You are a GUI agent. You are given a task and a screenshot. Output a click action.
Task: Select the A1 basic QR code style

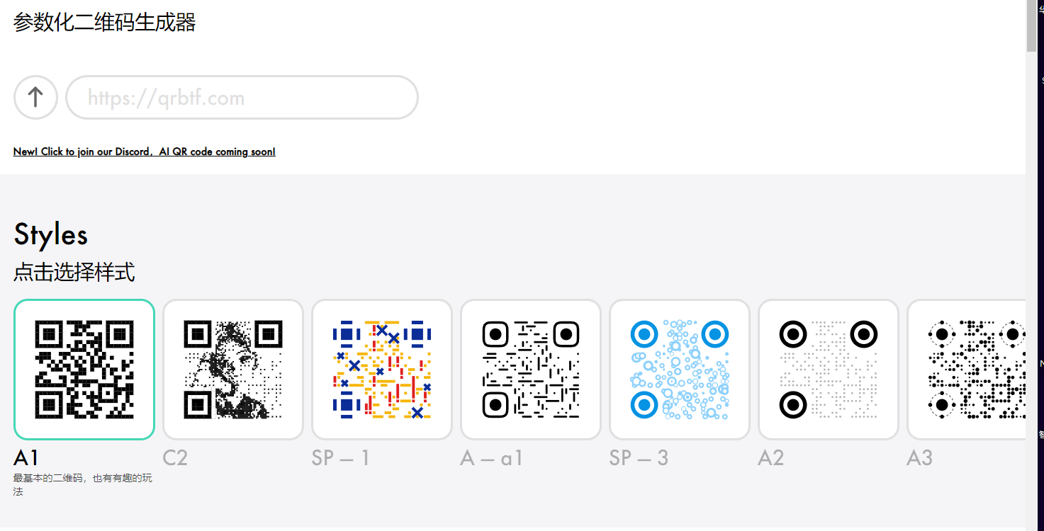coord(84,369)
